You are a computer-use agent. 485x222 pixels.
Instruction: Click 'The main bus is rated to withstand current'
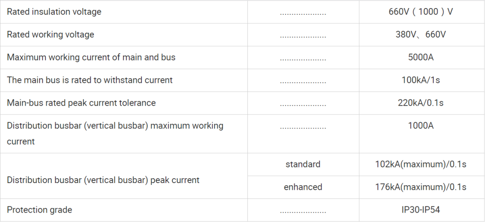pos(90,80)
